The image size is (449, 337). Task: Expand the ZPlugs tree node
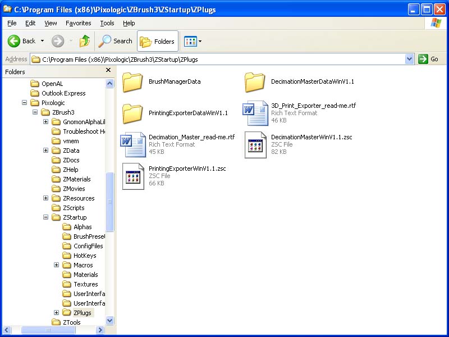(57, 313)
